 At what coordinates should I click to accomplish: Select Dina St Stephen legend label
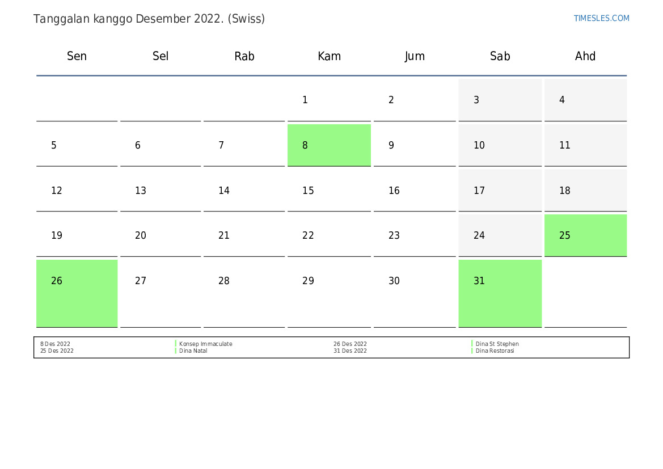click(x=497, y=344)
